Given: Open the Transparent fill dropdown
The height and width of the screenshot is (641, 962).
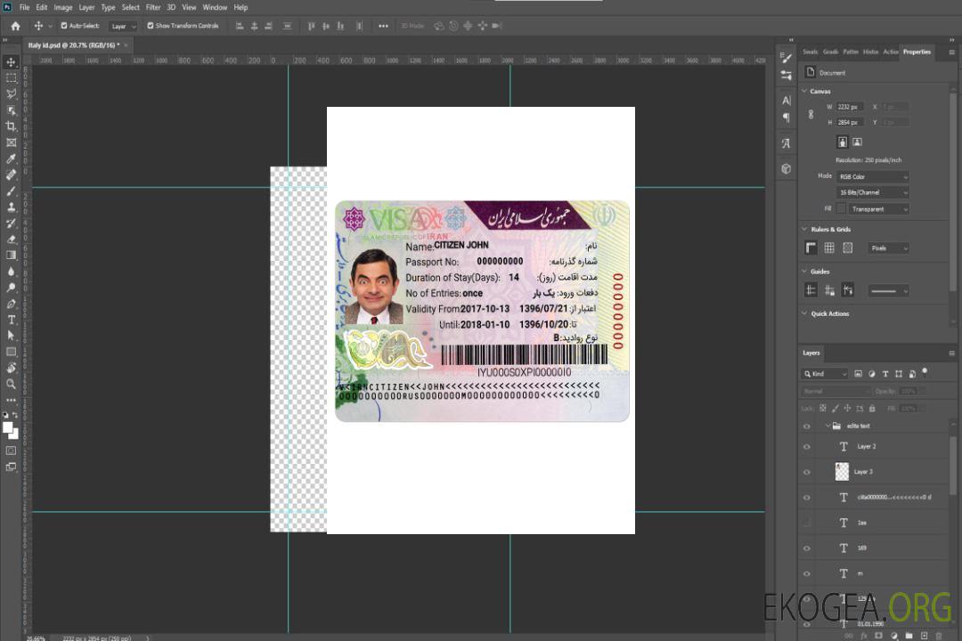Looking at the screenshot, I should pyautogui.click(x=878, y=209).
